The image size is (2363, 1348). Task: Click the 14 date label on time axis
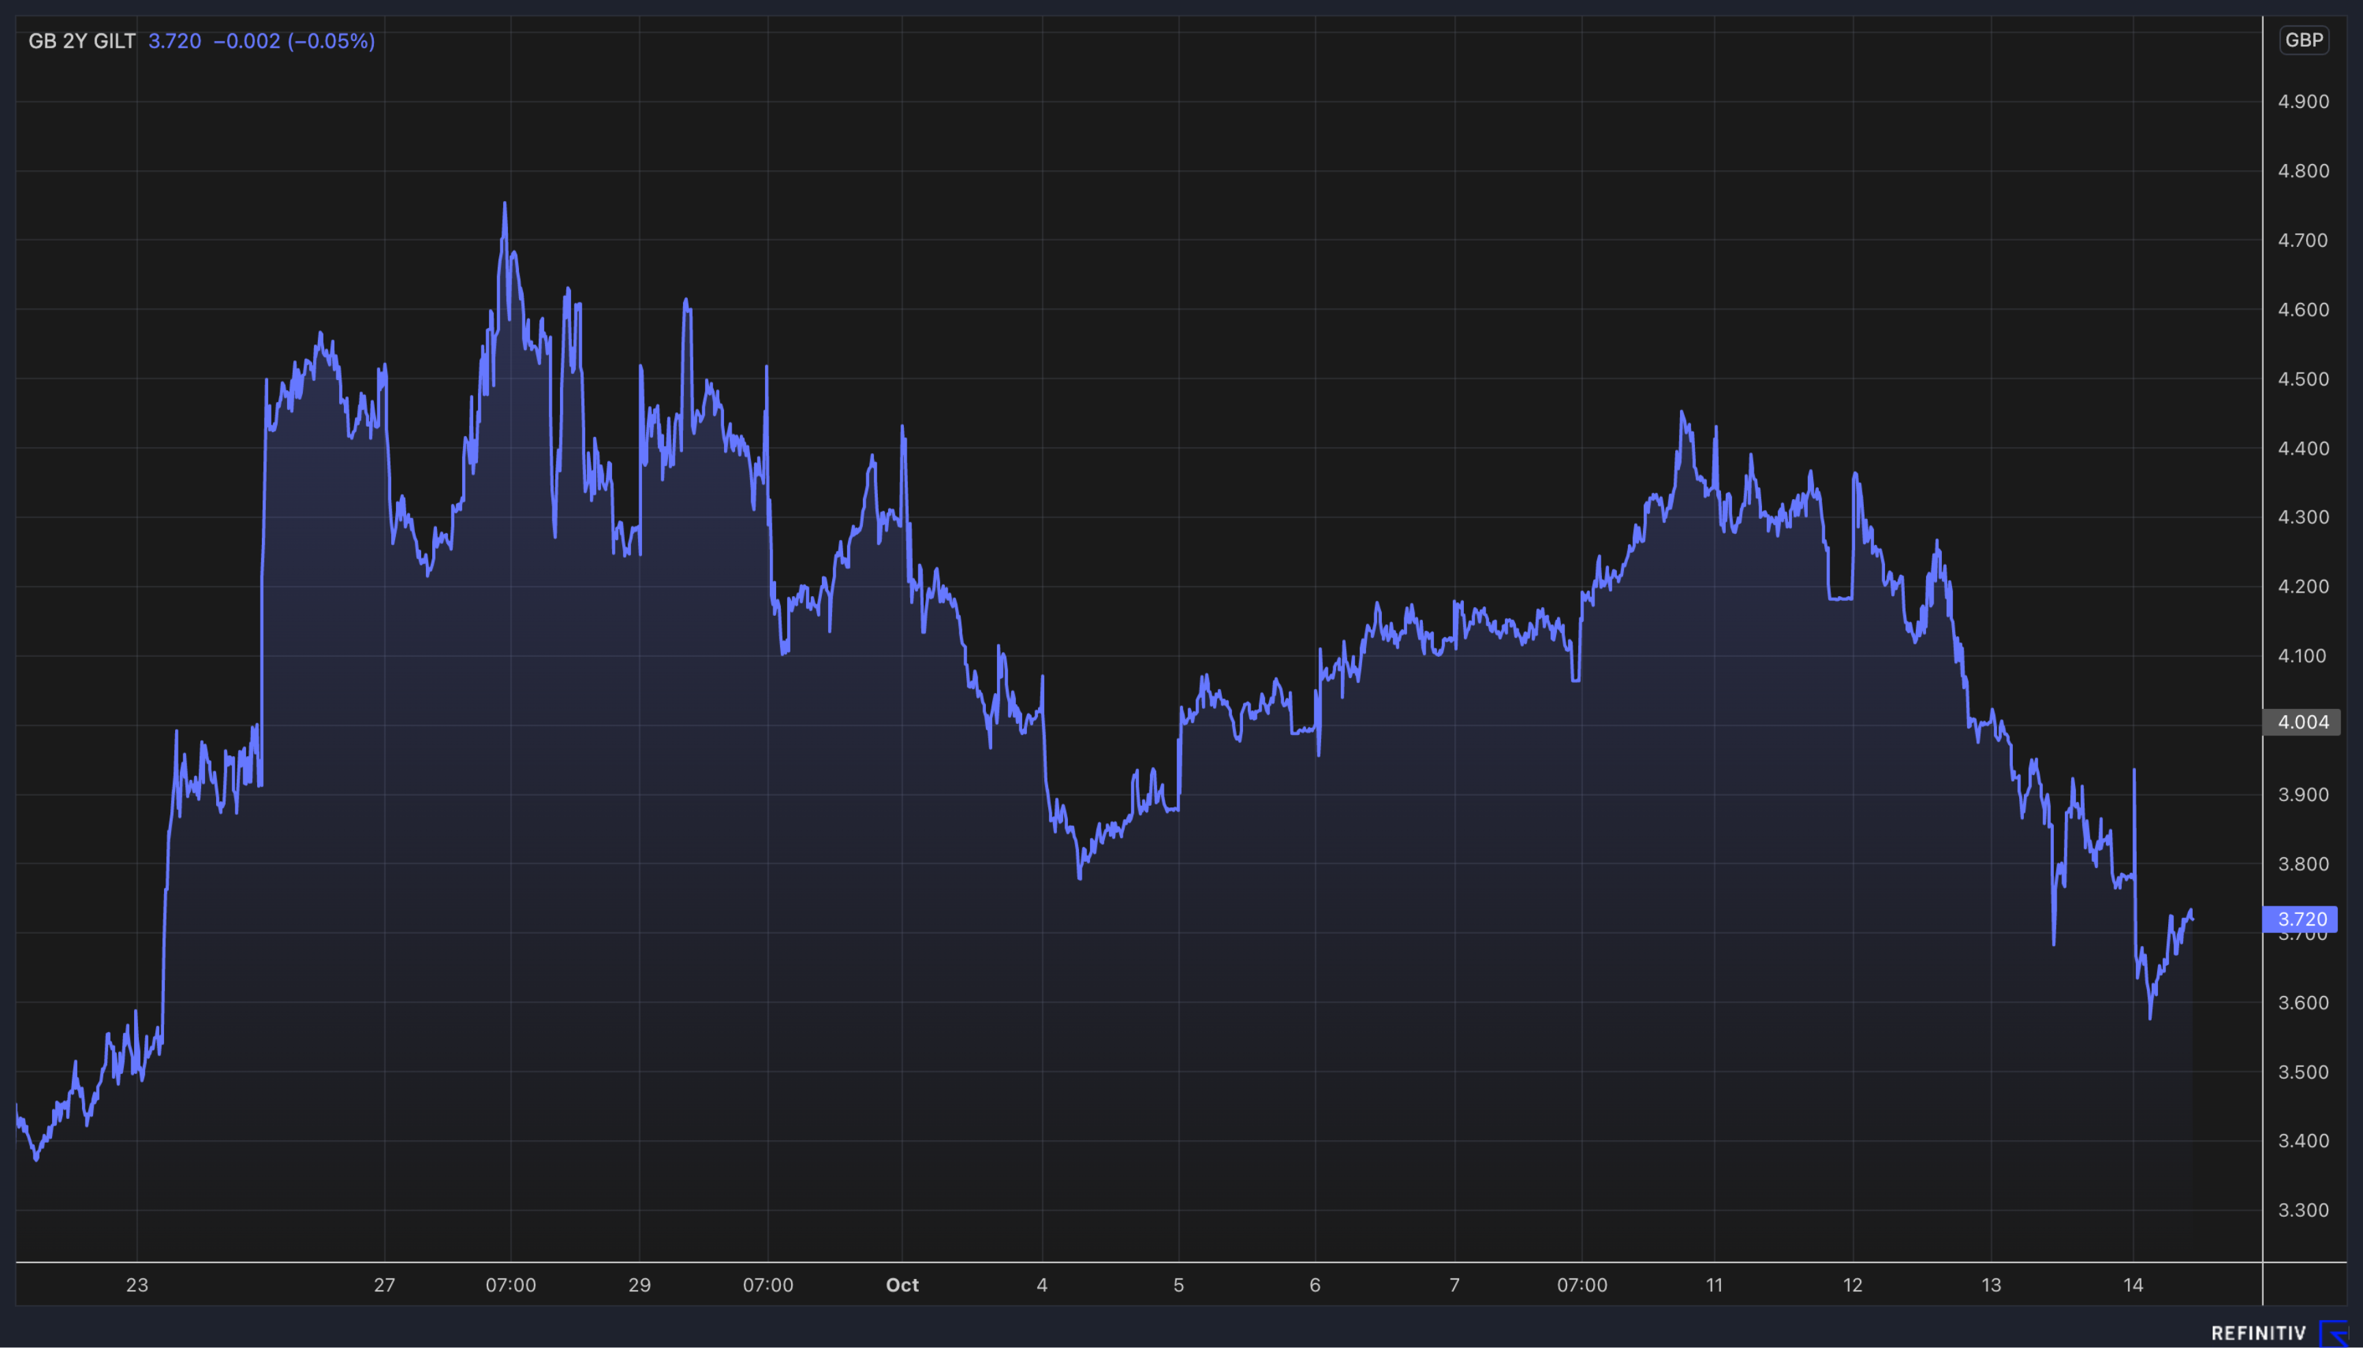pyautogui.click(x=2133, y=1285)
